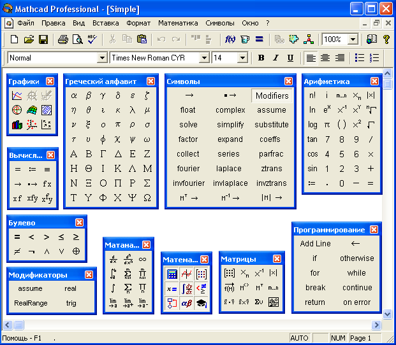The image size is (396, 345).
Task: Insert a polar plot from Графики palette
Action: click(x=17, y=110)
